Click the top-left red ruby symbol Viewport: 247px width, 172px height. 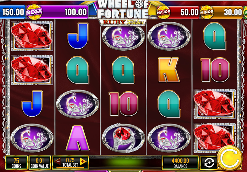[32, 36]
